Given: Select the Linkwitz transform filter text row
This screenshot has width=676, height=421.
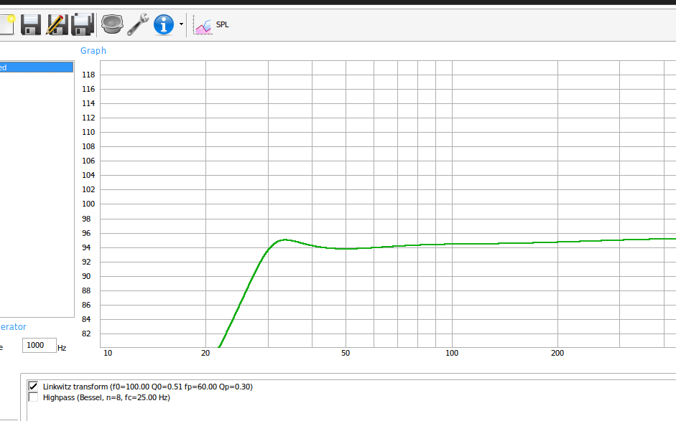Looking at the screenshot, I should pos(148,387).
